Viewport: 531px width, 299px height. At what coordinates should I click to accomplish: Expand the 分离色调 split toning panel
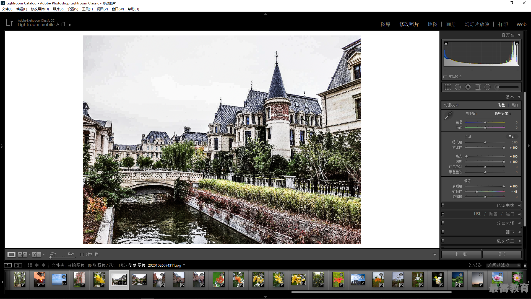pyautogui.click(x=519, y=223)
